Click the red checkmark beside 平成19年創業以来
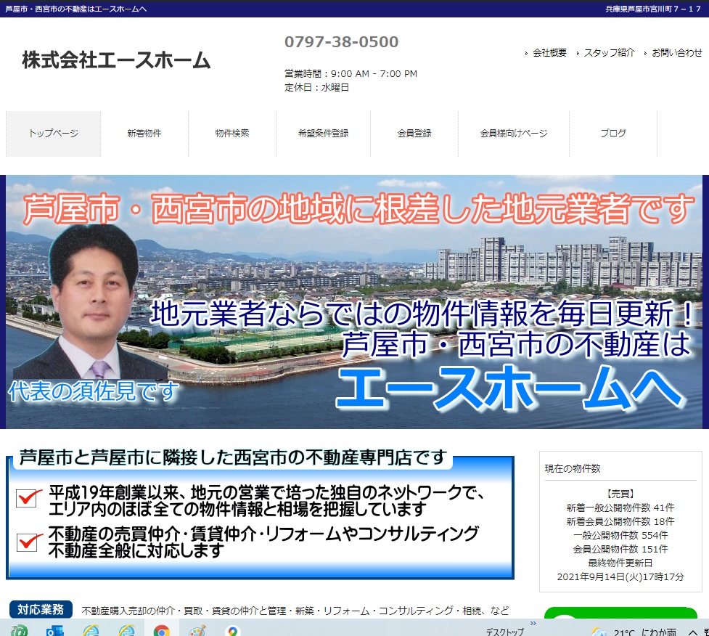 (29, 497)
